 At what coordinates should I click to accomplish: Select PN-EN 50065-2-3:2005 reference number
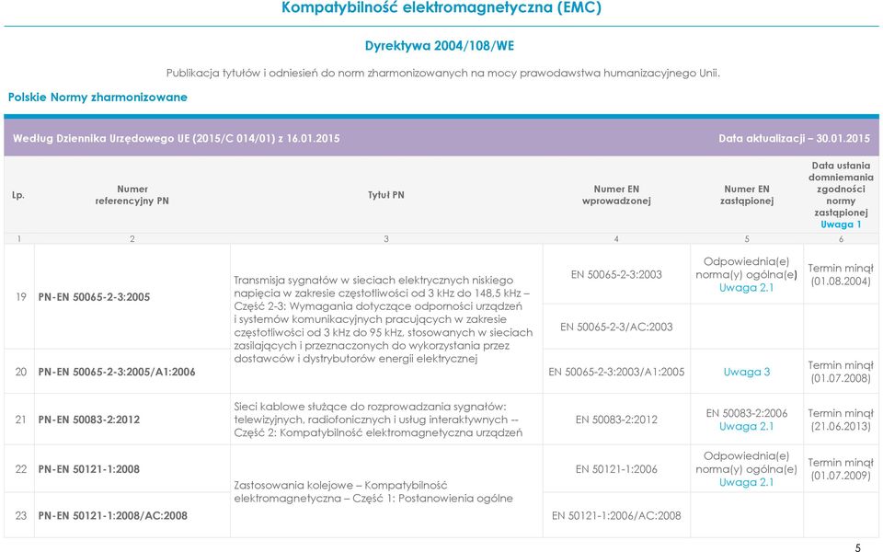94,297
